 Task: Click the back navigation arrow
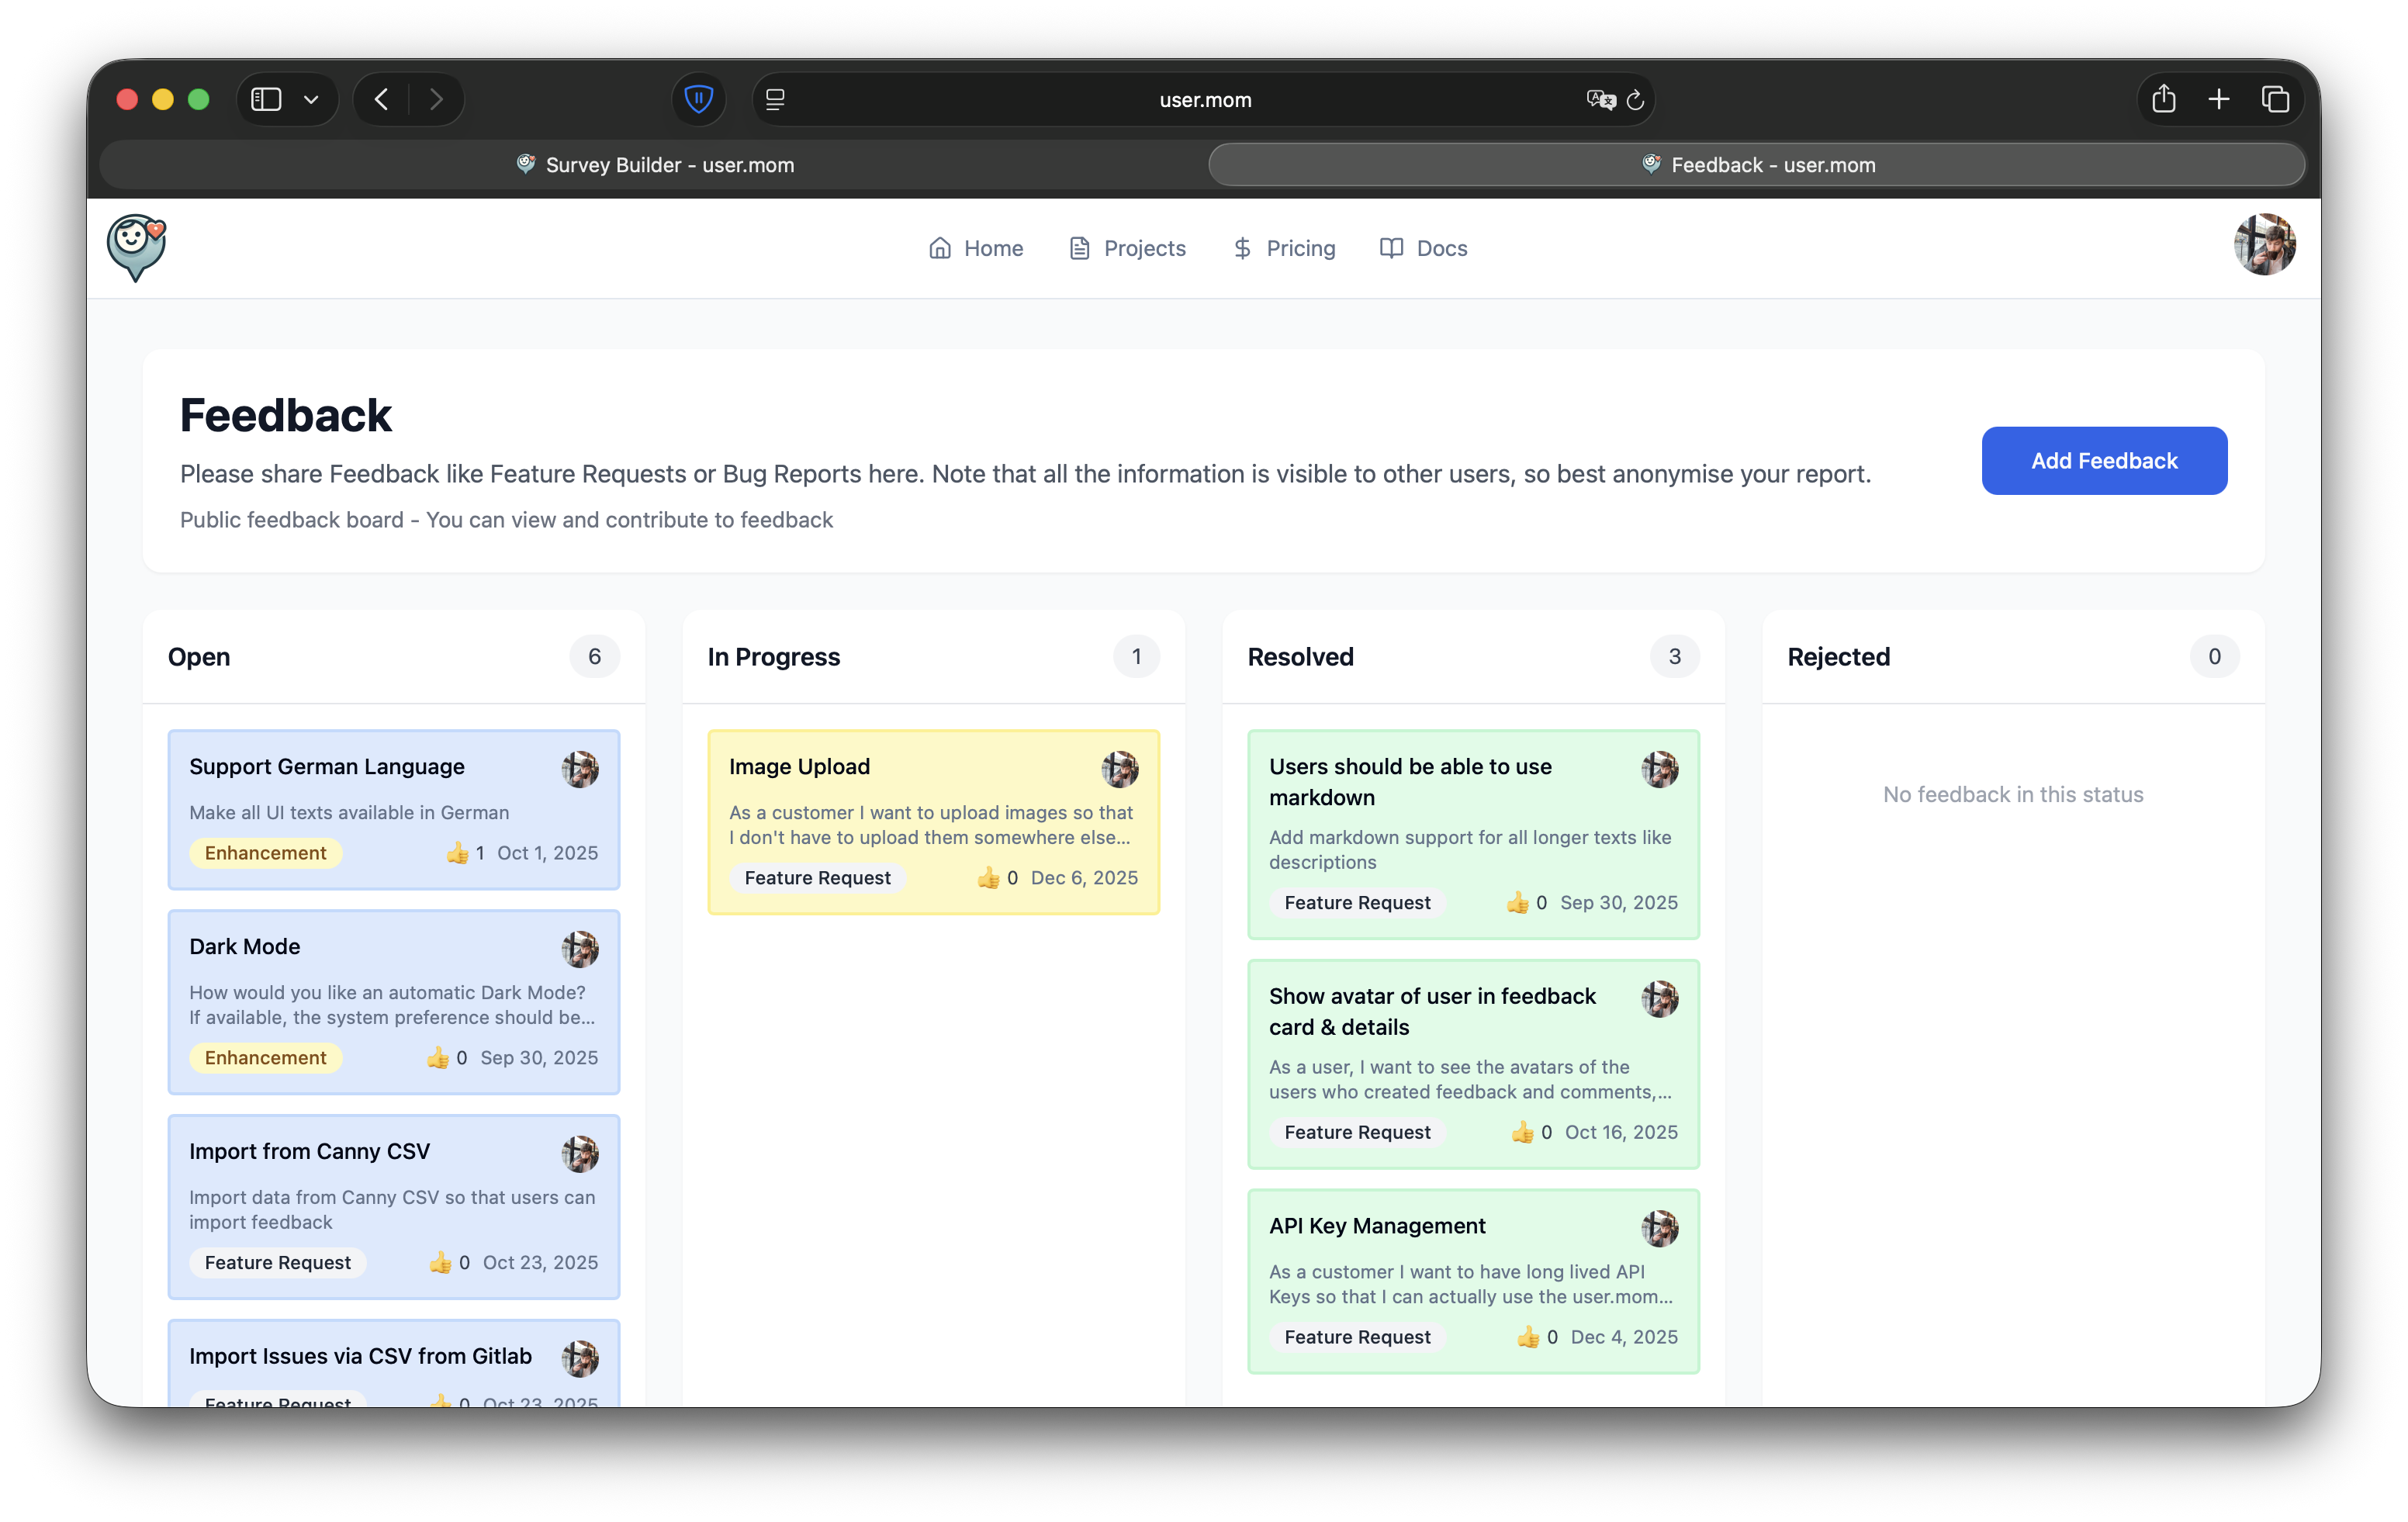[381, 99]
